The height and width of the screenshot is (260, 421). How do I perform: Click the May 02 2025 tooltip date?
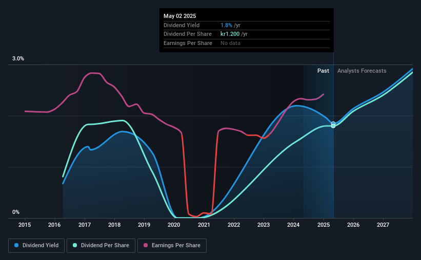[x=179, y=16]
